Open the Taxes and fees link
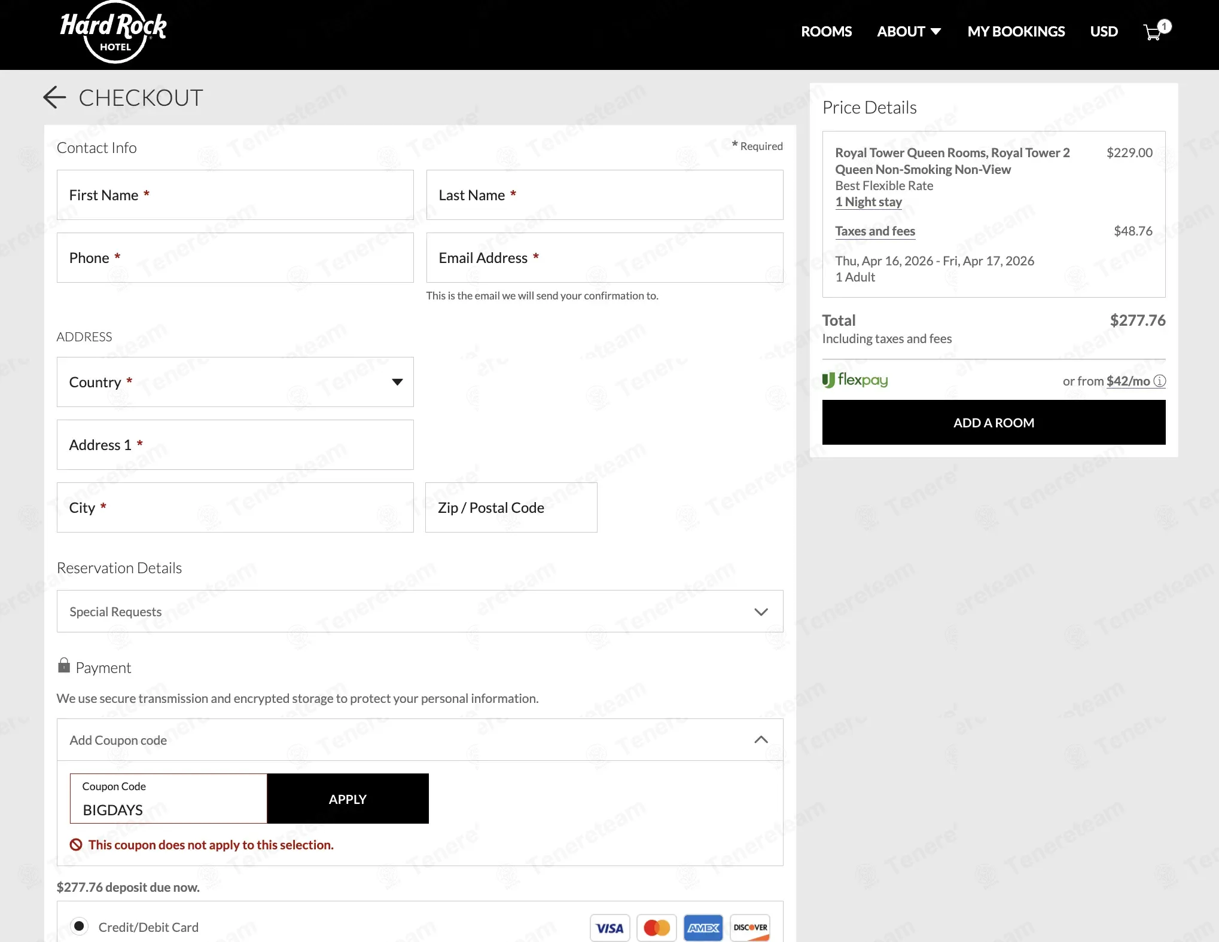The width and height of the screenshot is (1219, 942). pyautogui.click(x=875, y=231)
